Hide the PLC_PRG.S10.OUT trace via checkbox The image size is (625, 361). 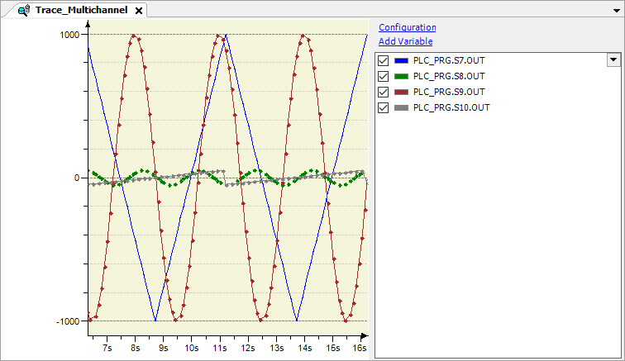tap(384, 107)
